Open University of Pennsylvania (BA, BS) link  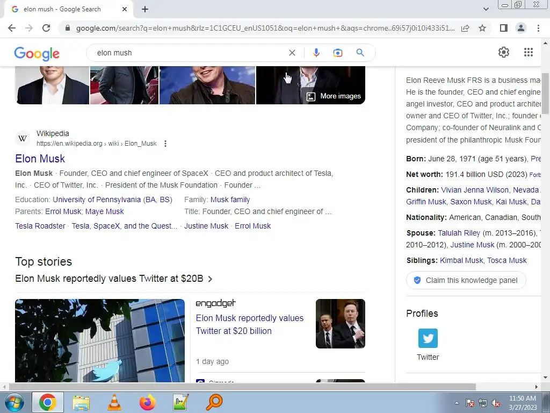click(112, 200)
